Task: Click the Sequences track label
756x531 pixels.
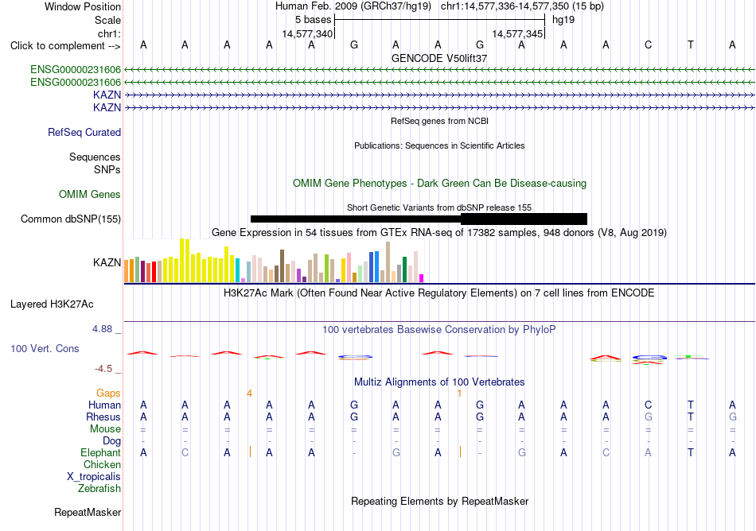Action: pyautogui.click(x=95, y=157)
